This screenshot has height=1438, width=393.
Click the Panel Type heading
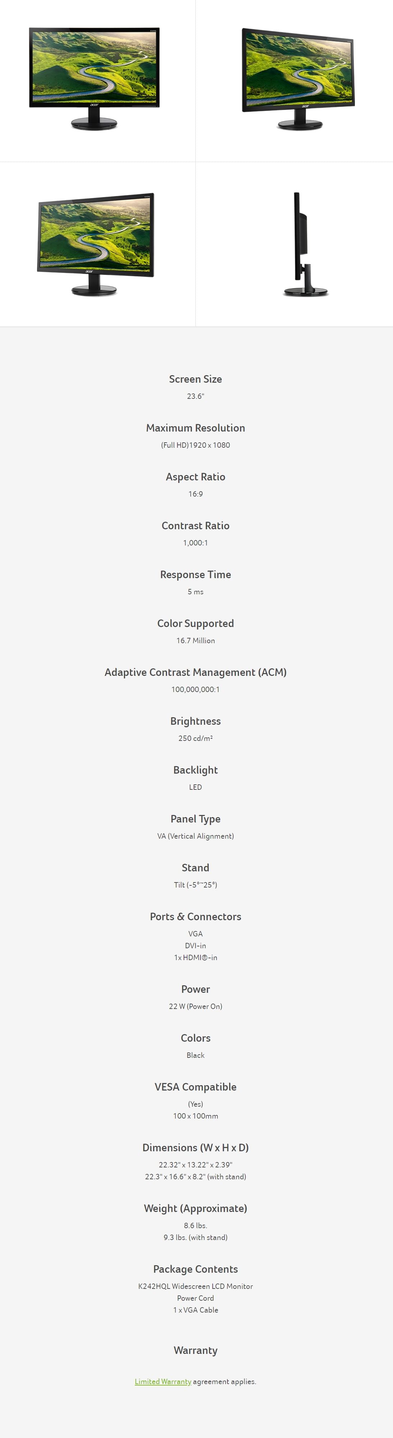click(195, 819)
